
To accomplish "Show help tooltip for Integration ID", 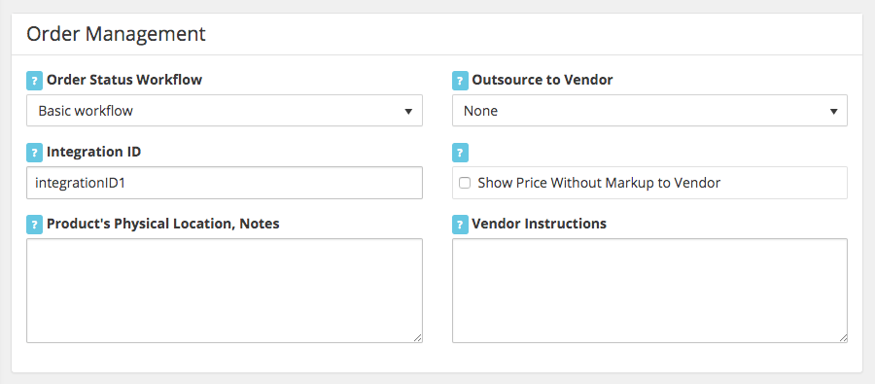I will click(x=34, y=152).
